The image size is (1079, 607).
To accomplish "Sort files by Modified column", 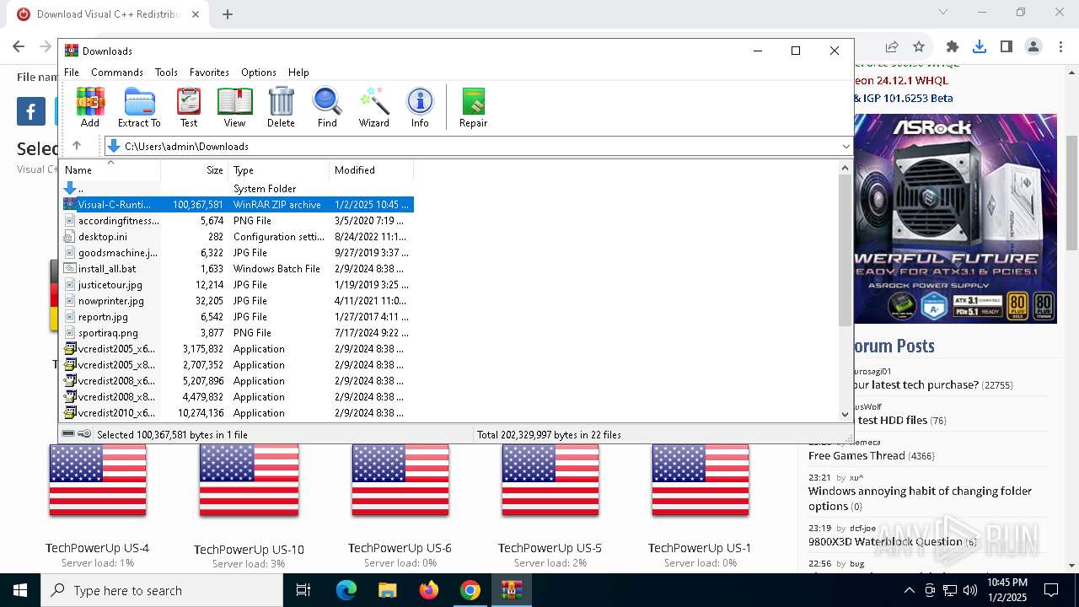I will [x=371, y=169].
